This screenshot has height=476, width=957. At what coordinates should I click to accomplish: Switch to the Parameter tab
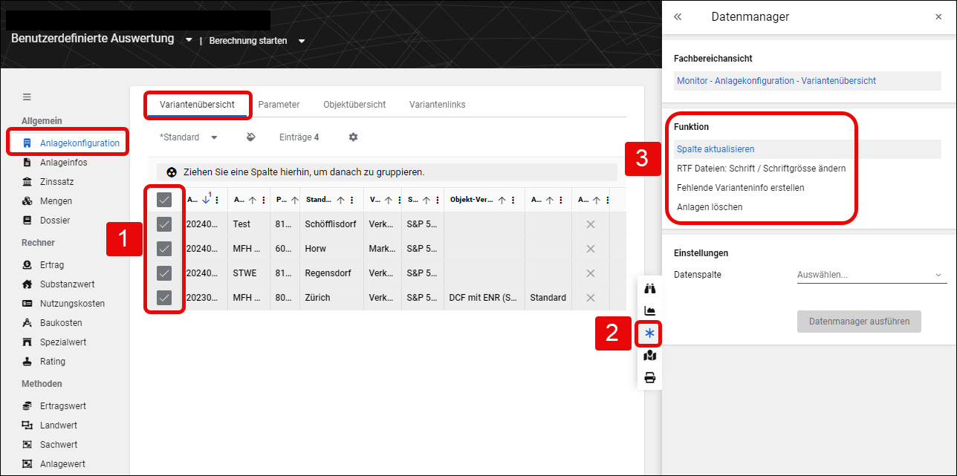click(x=279, y=105)
